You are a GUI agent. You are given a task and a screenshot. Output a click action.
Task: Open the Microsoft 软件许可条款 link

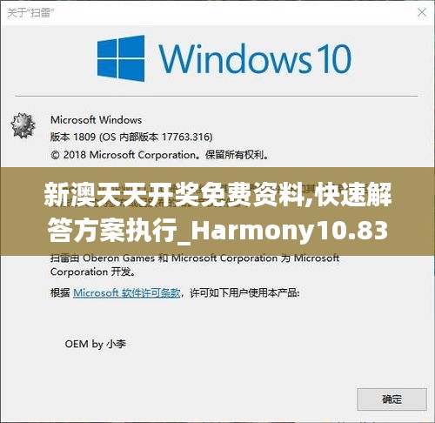pos(127,292)
